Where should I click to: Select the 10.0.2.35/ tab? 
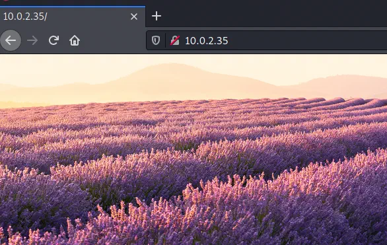point(64,17)
